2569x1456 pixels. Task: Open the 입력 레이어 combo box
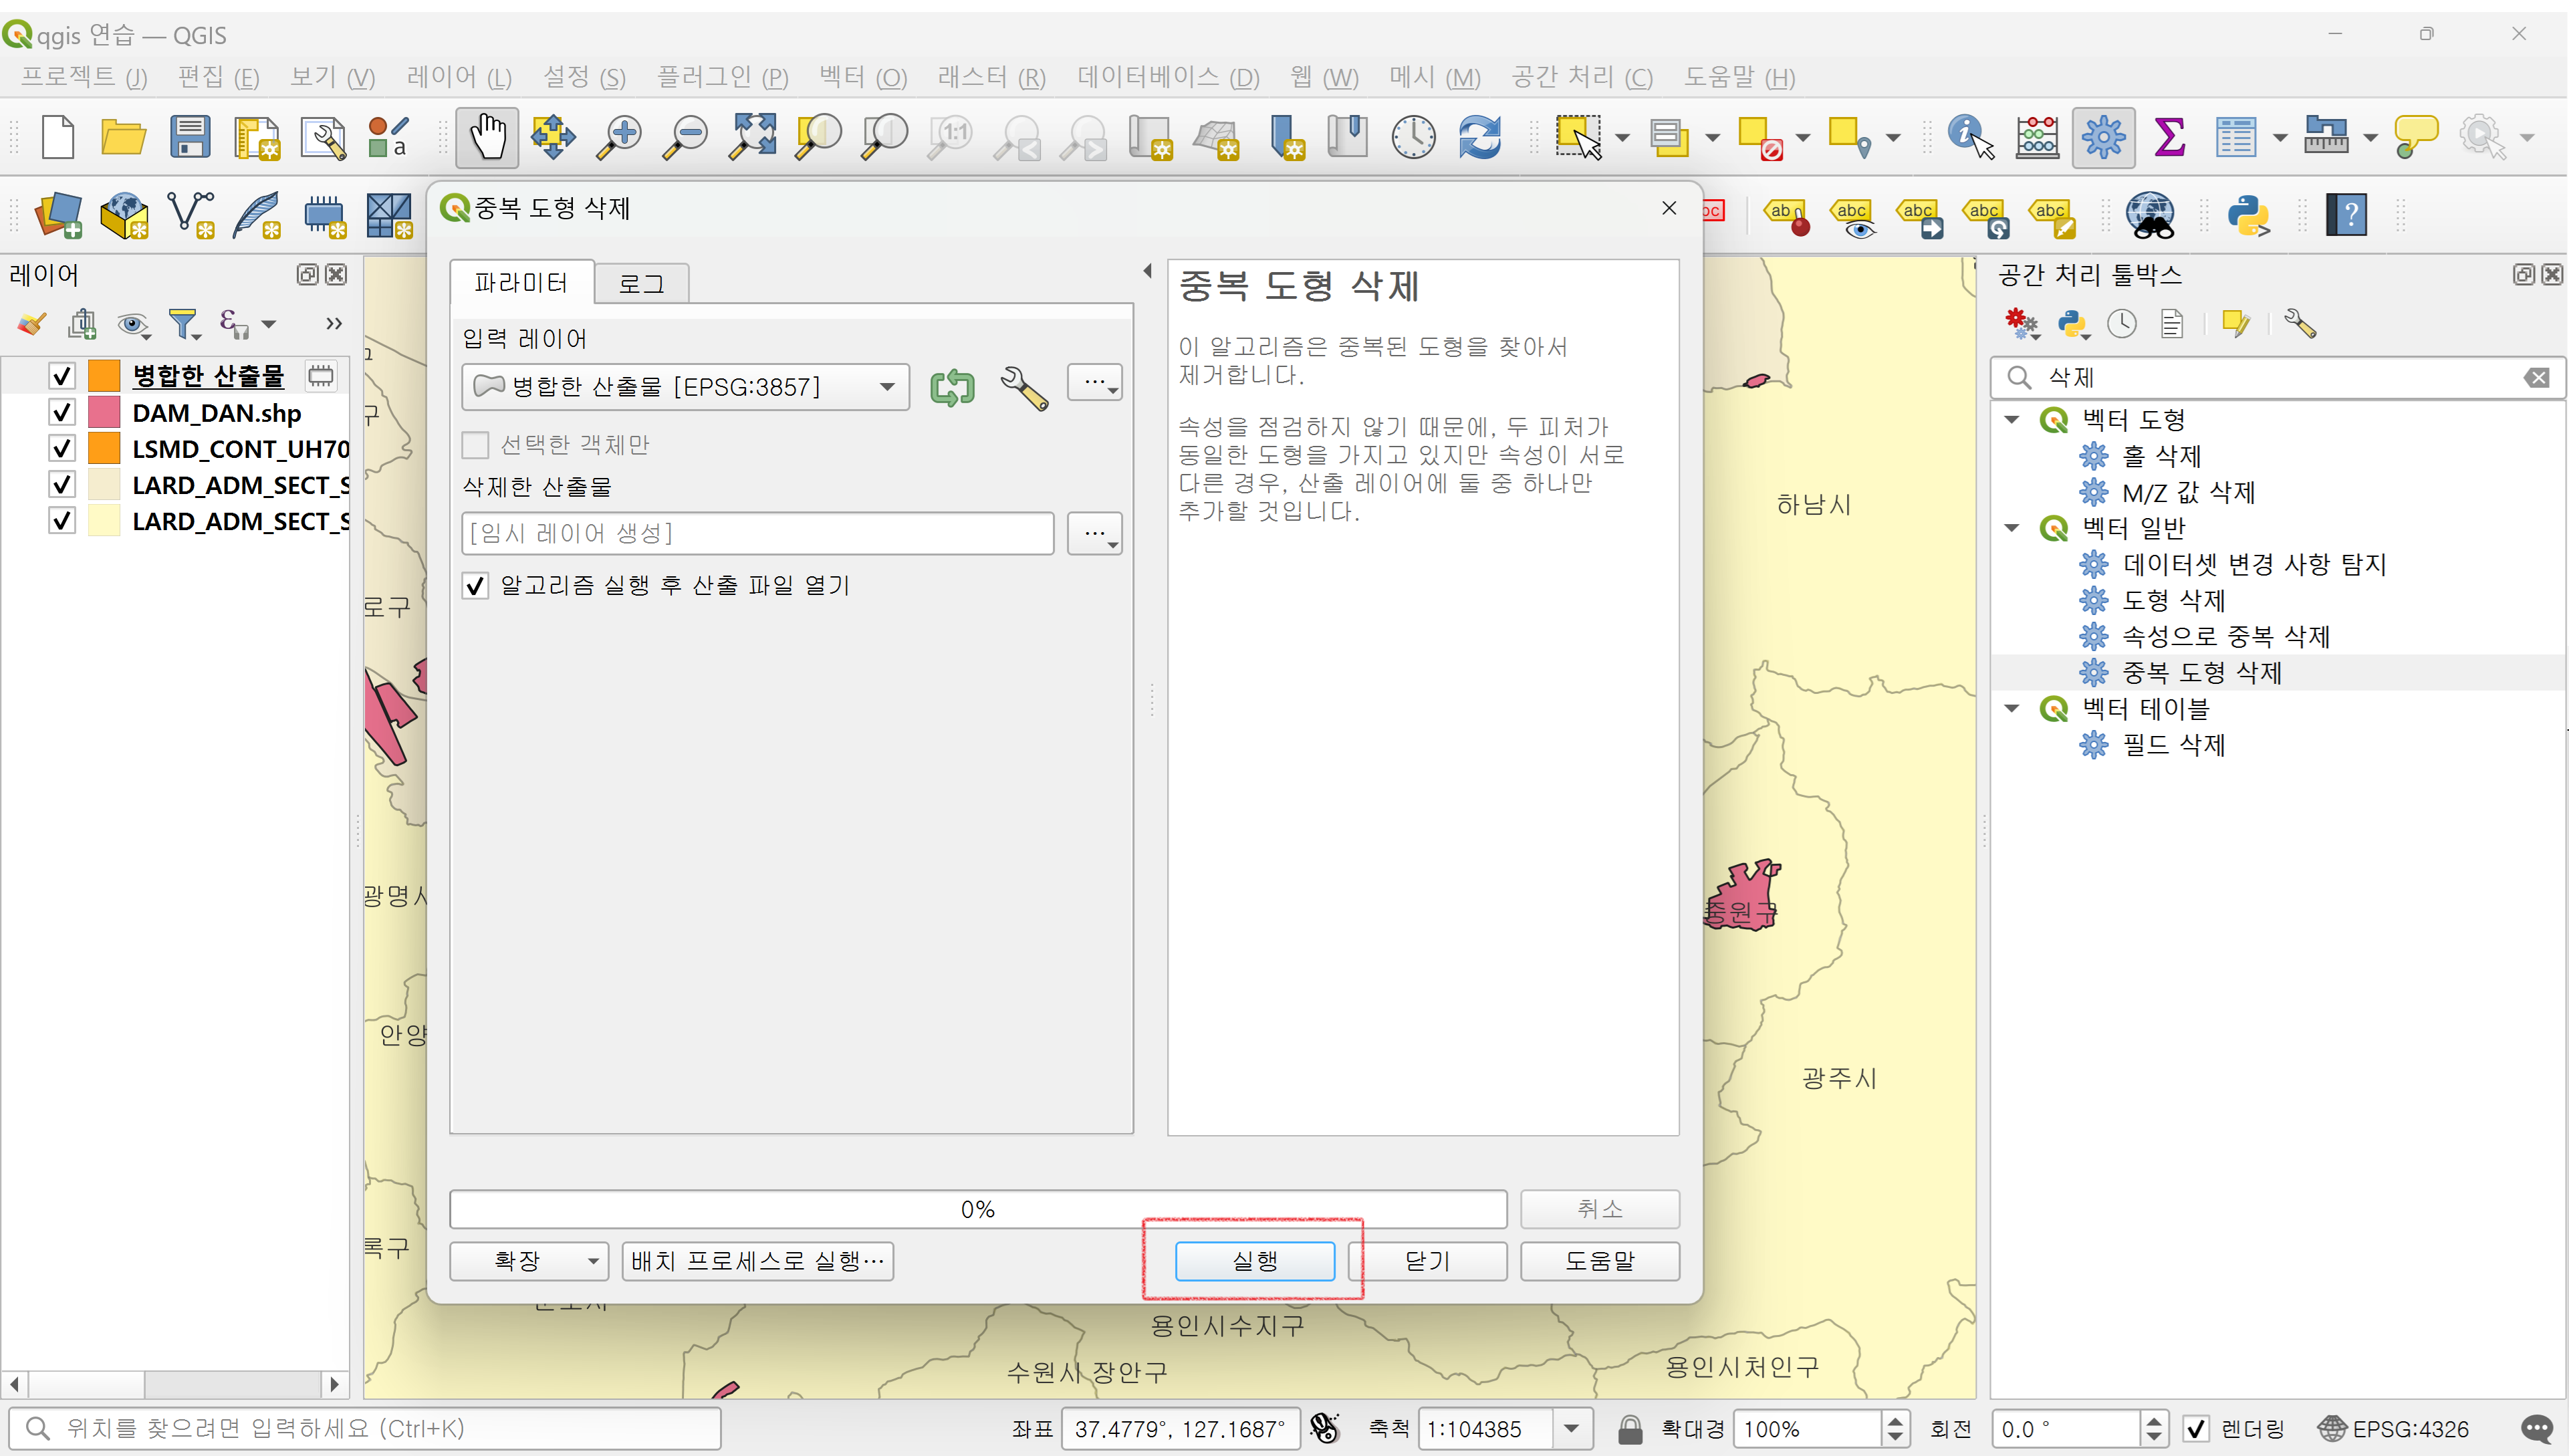[685, 387]
